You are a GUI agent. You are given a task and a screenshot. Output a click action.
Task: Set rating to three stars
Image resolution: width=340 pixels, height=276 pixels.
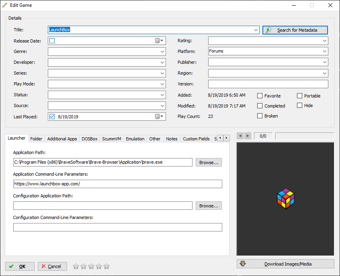pos(91,266)
